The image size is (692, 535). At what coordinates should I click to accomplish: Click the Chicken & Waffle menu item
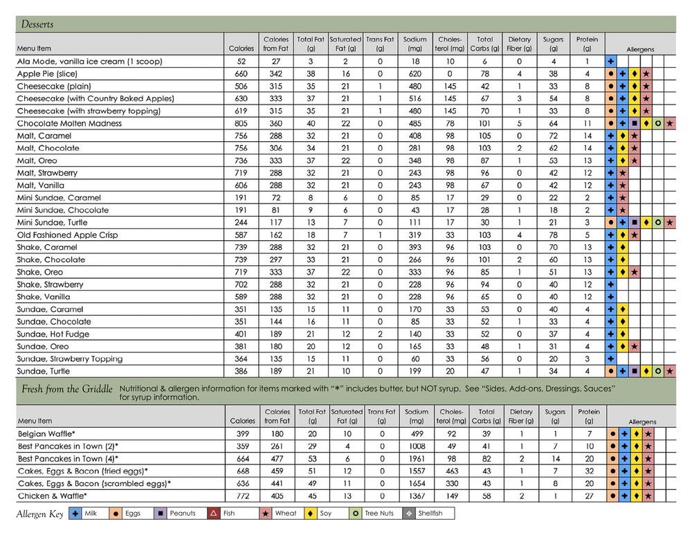tap(53, 496)
